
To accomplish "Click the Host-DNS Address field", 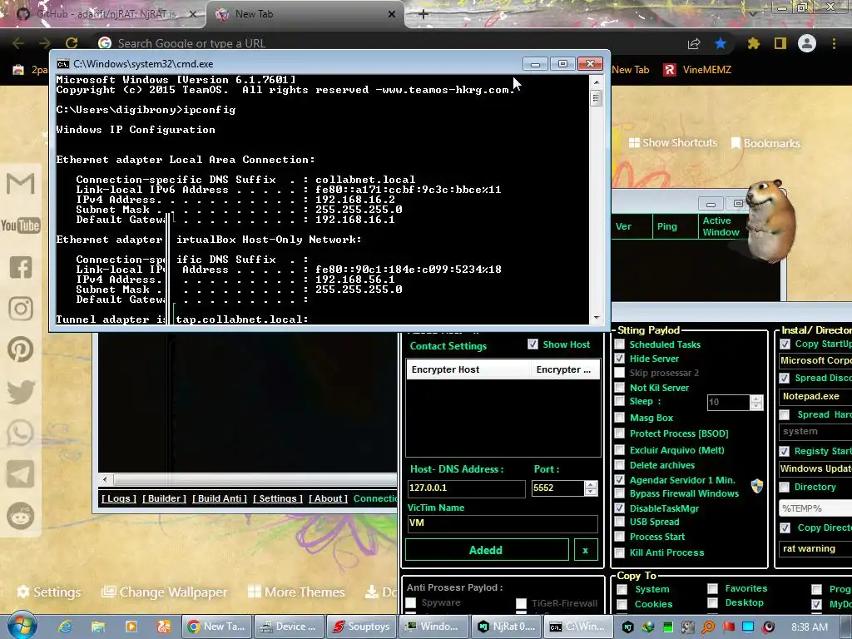I will coord(466,488).
